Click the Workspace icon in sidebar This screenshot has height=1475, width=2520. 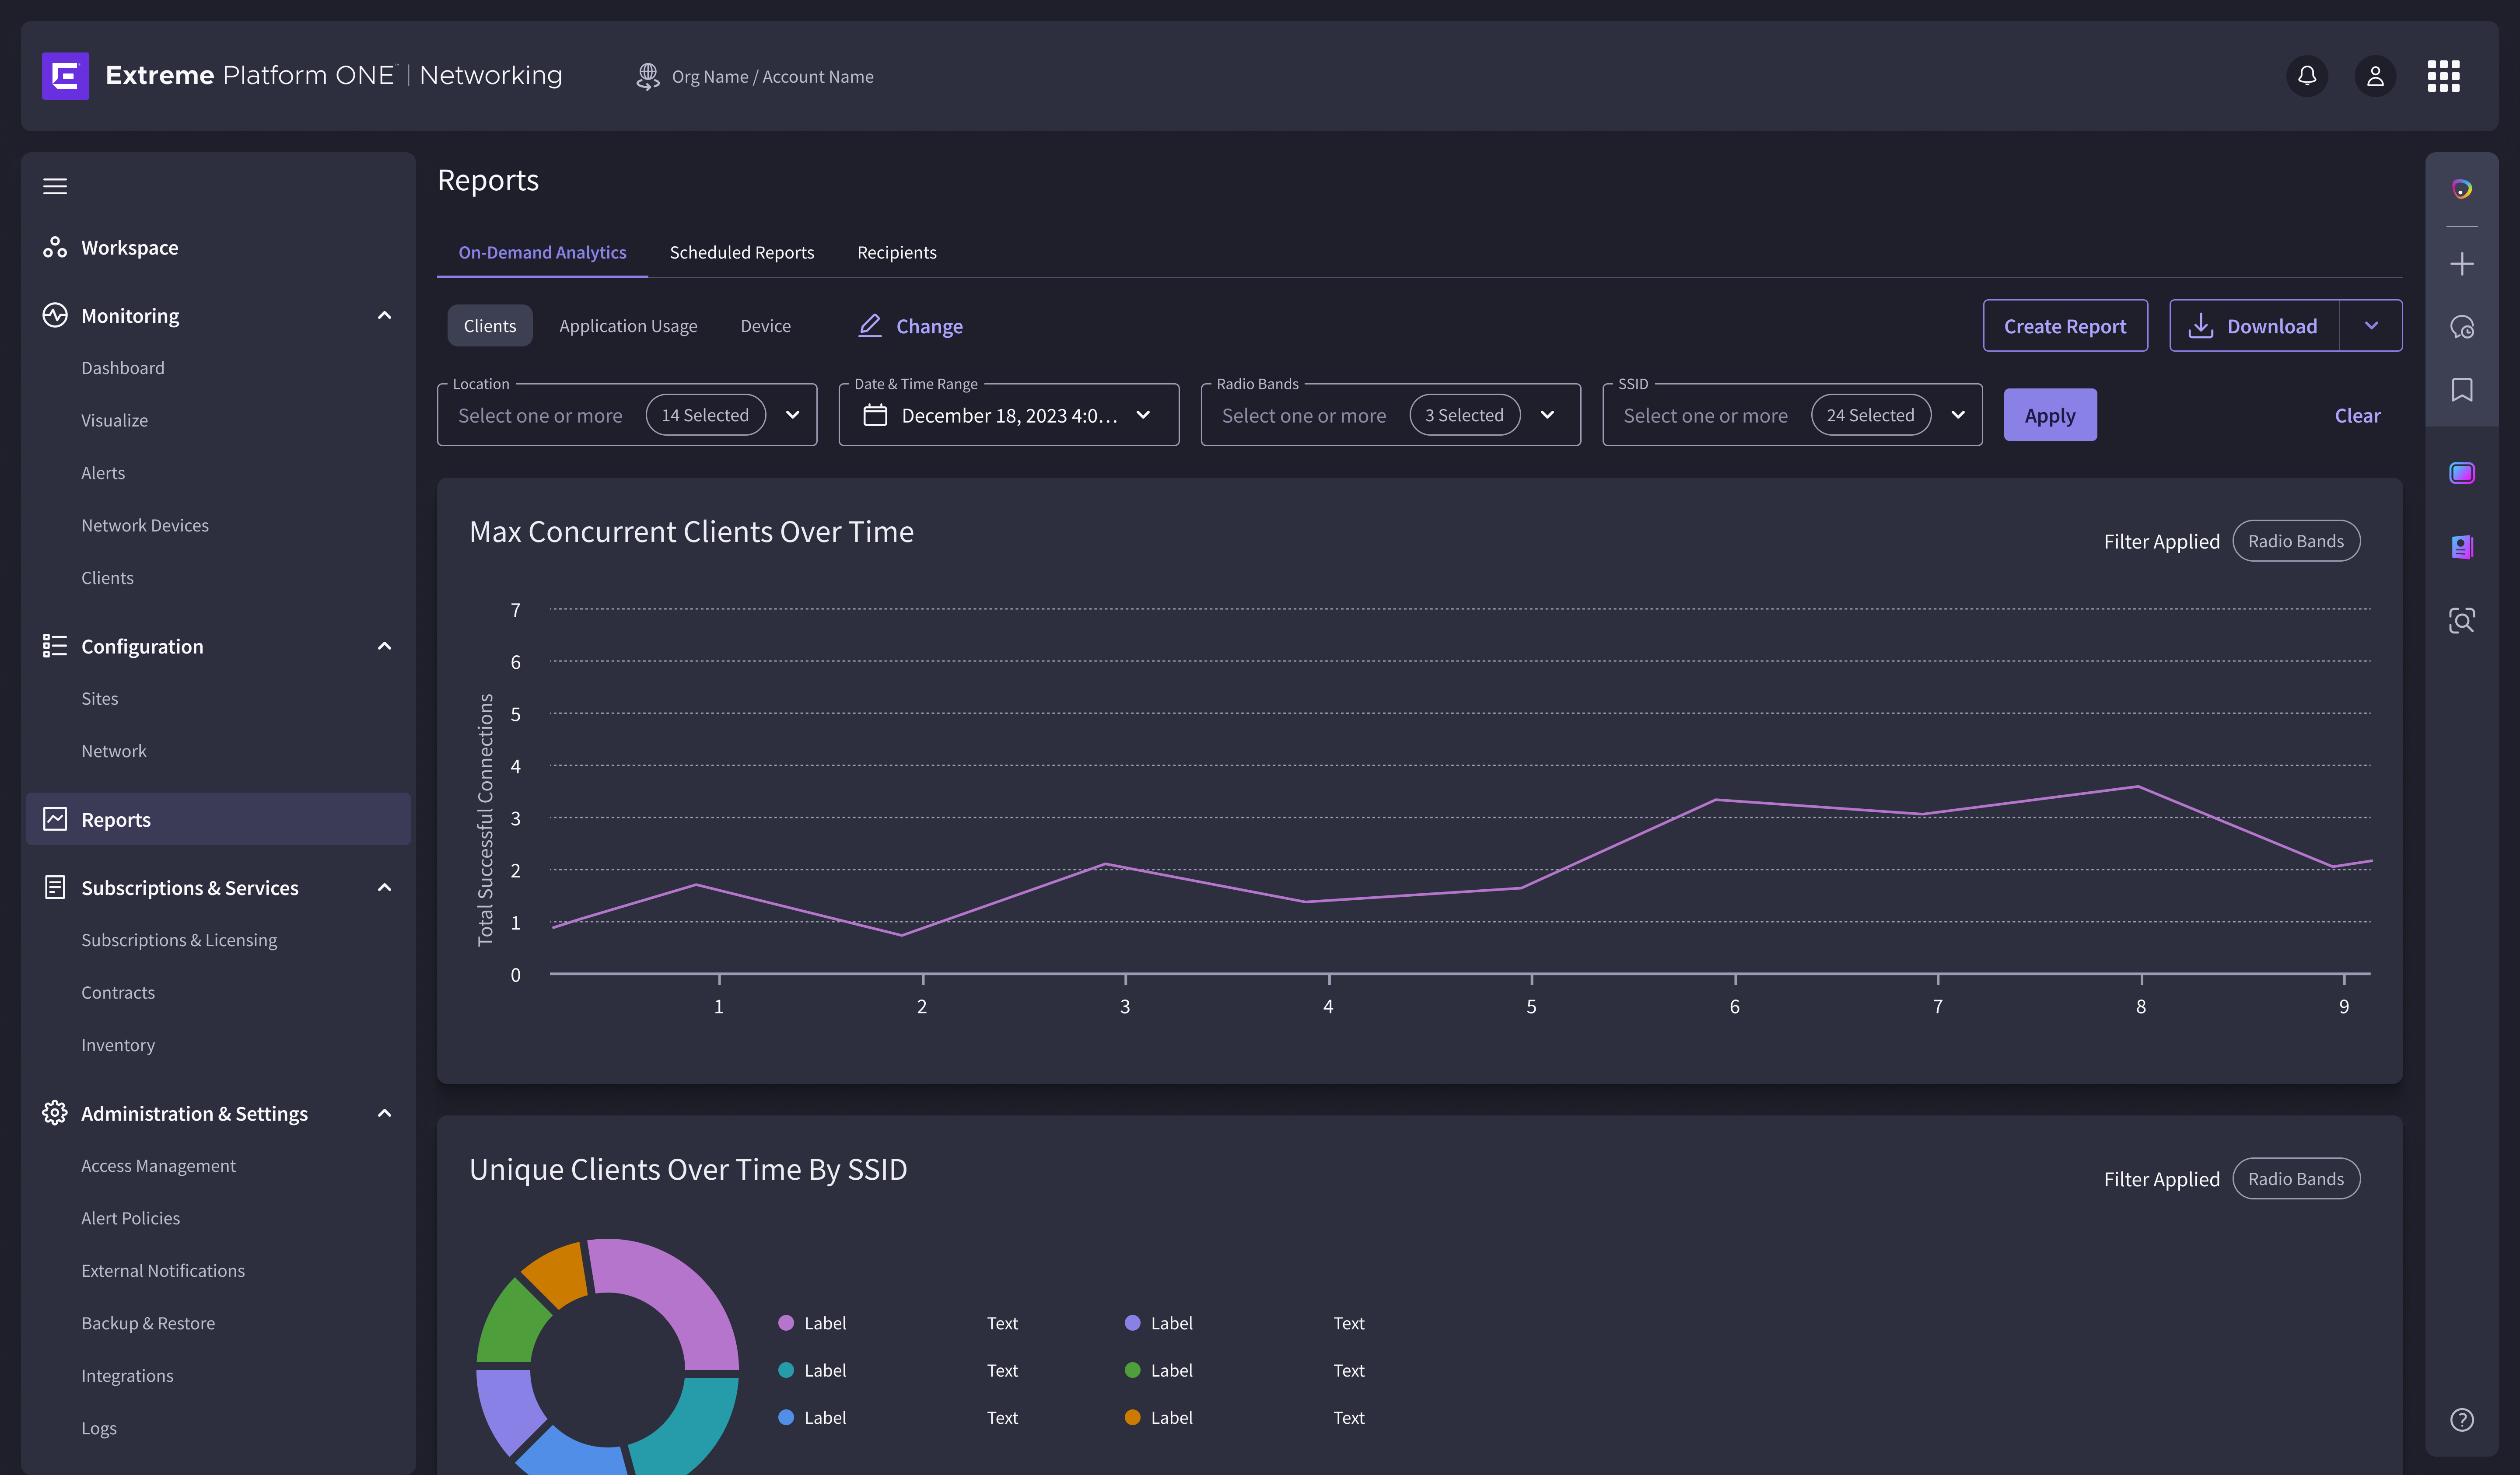click(55, 247)
